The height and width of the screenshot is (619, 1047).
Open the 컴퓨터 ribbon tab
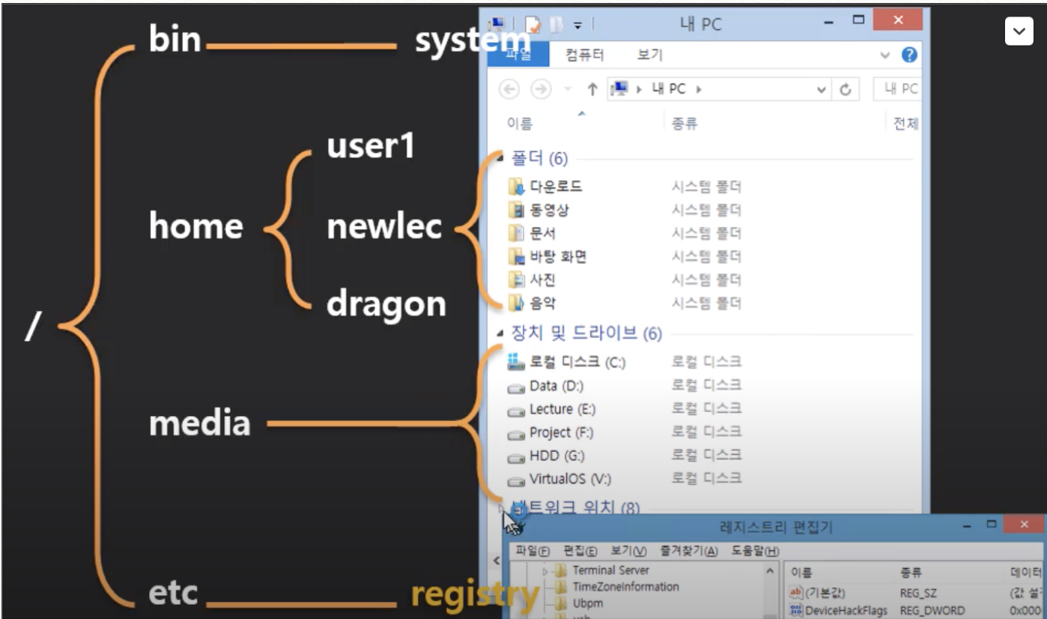pos(584,55)
